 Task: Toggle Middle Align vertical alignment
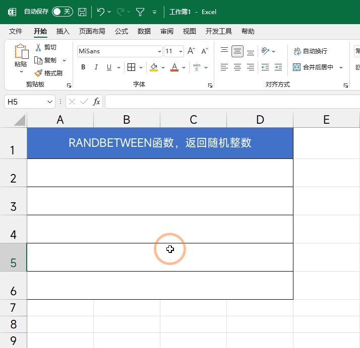click(x=237, y=51)
